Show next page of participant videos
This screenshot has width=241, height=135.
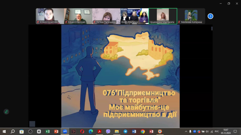pyautogui.click(x=210, y=16)
